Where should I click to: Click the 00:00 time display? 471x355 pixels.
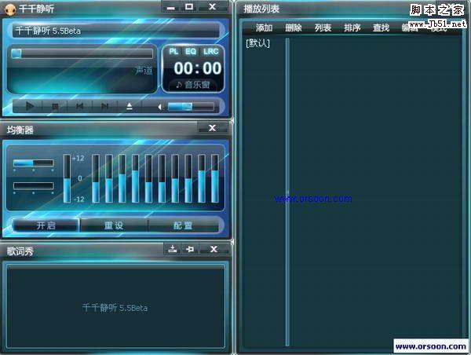198,68
